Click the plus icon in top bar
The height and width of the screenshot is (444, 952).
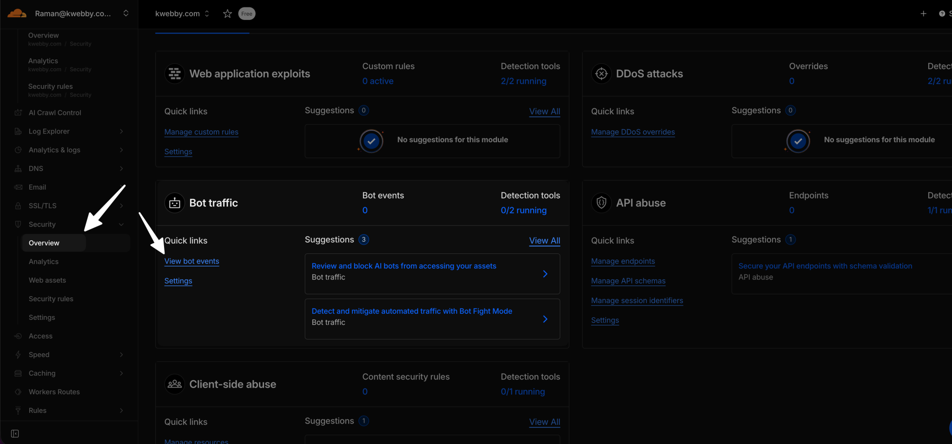923,14
